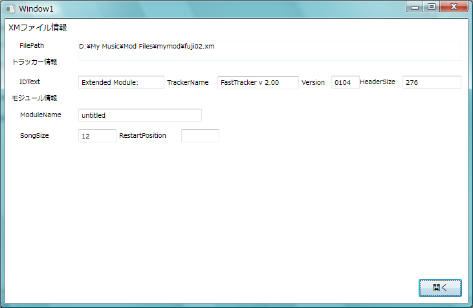The image size is (473, 308).
Task: Maximize the Window1 window
Action: [431, 6]
